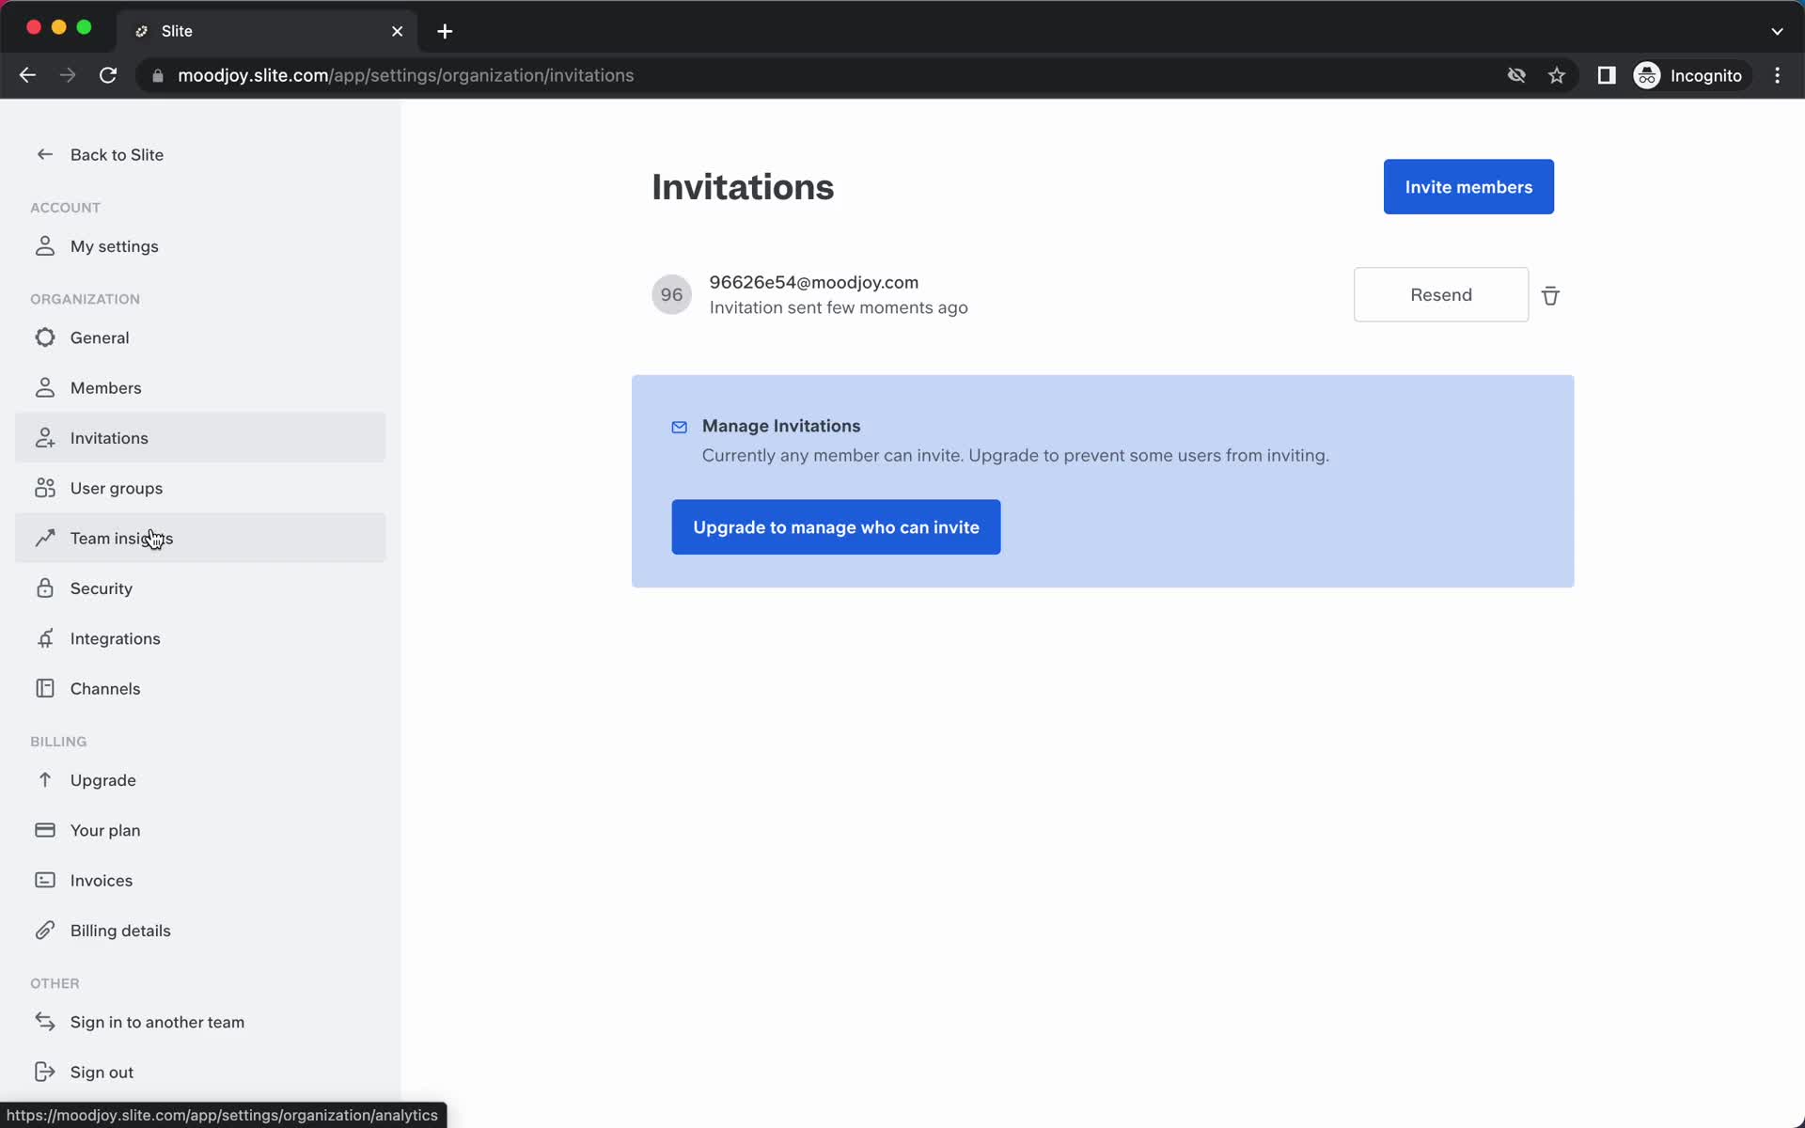Click the Integrations sidebar icon
Viewport: 1805px width, 1128px height.
point(44,638)
